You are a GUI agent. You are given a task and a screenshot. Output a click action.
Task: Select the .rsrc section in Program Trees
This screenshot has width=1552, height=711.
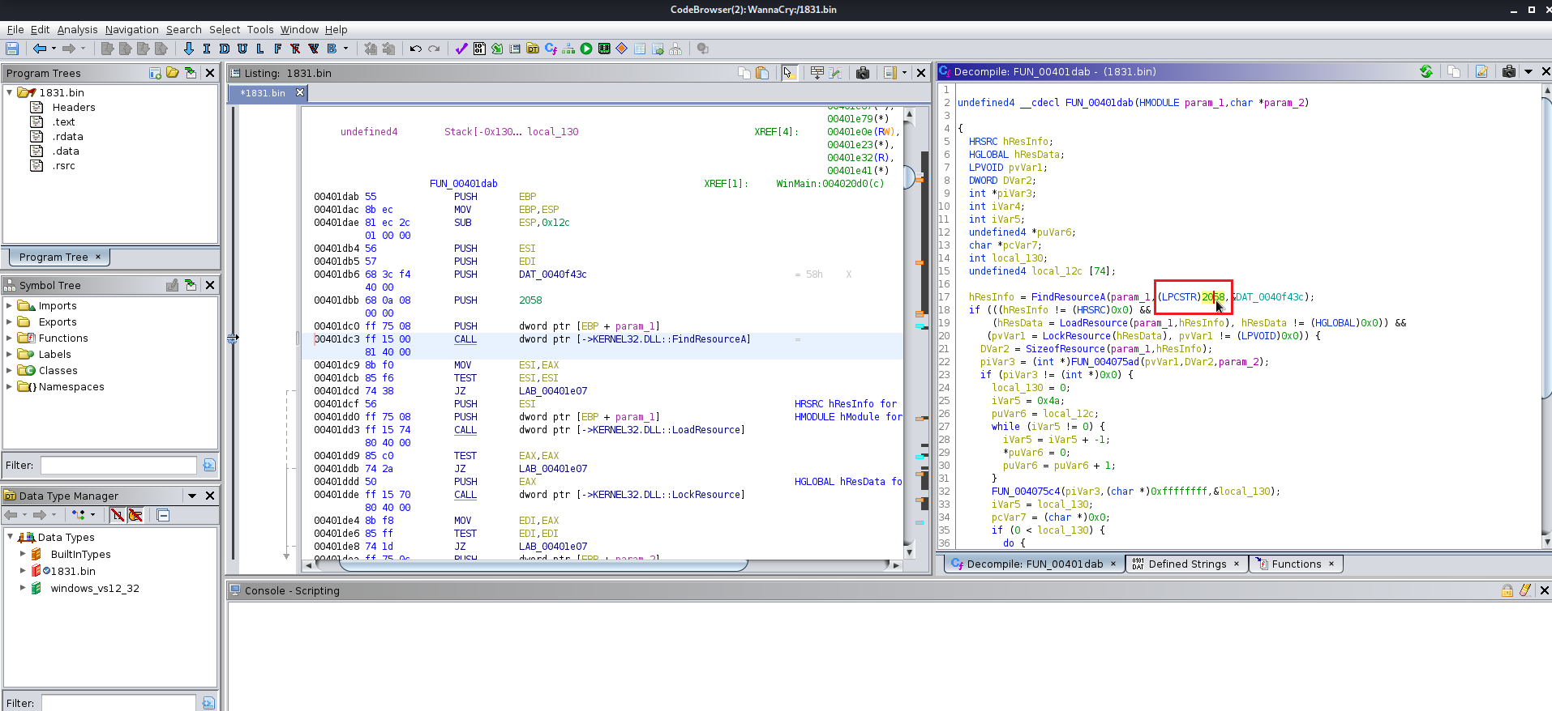[x=63, y=166]
